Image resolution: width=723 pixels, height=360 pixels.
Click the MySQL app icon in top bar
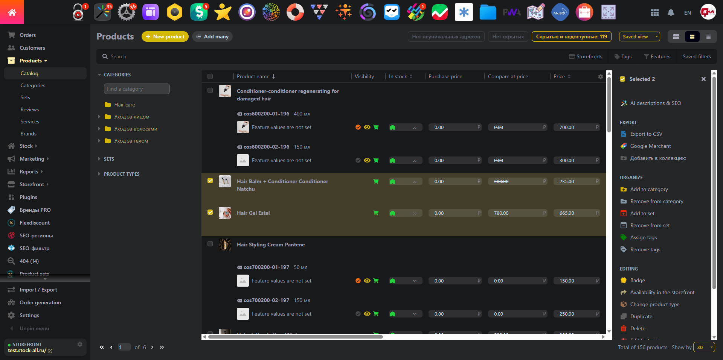560,12
